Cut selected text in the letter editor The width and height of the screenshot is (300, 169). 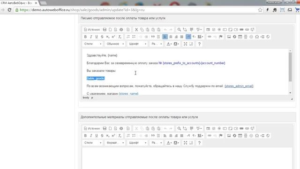136,30
